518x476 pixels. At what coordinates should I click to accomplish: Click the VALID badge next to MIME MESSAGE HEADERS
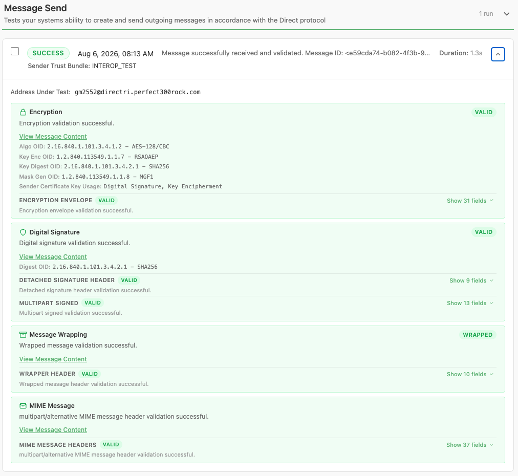pos(111,445)
